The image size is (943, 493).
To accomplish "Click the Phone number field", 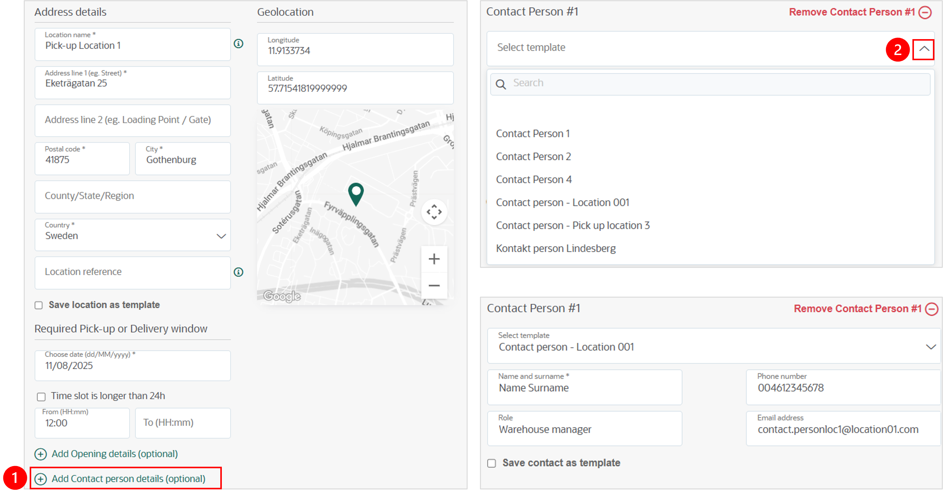I will point(844,387).
